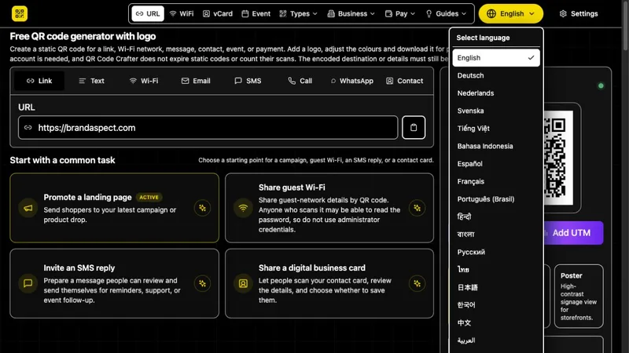Select the Poster preview card
Viewport: 629px width, 353px height.
(579, 297)
